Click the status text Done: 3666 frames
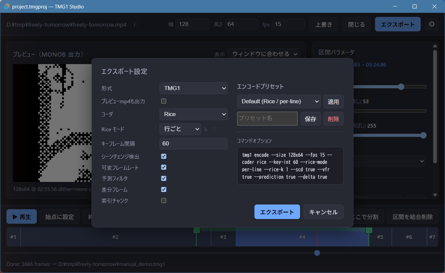The width and height of the screenshot is (445, 273). [86, 264]
